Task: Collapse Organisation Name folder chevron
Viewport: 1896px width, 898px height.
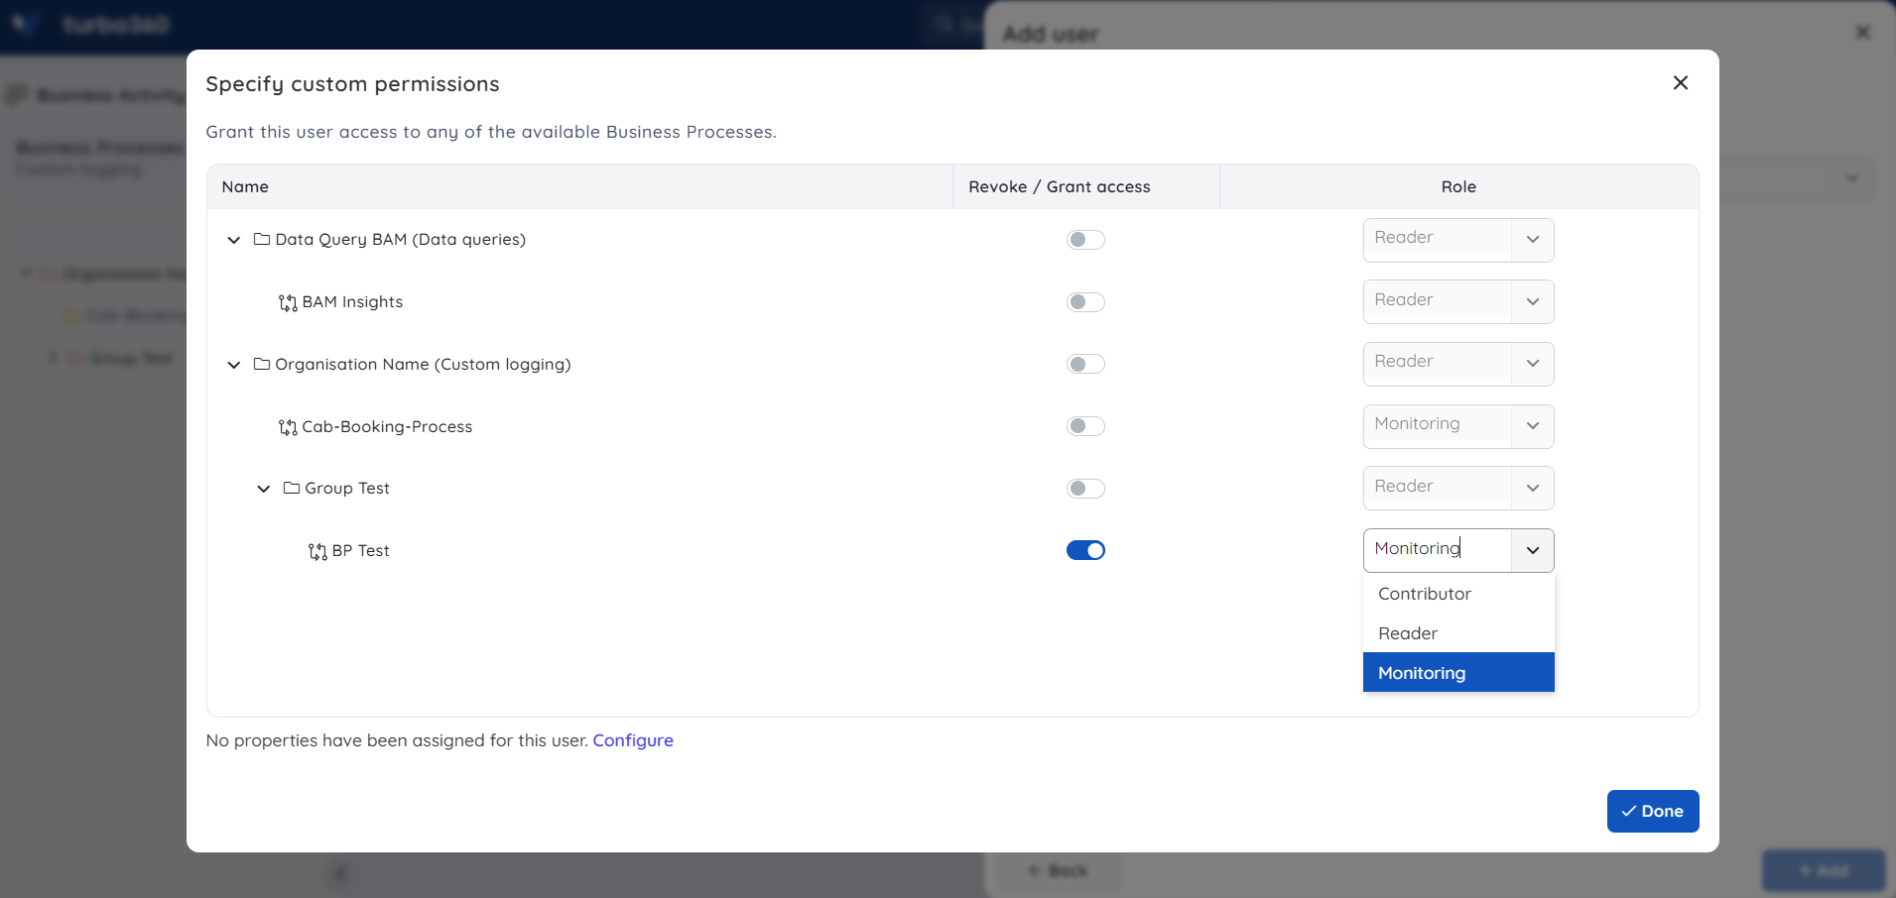Action: click(234, 365)
